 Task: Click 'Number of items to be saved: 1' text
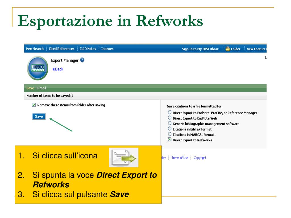click(50, 96)
